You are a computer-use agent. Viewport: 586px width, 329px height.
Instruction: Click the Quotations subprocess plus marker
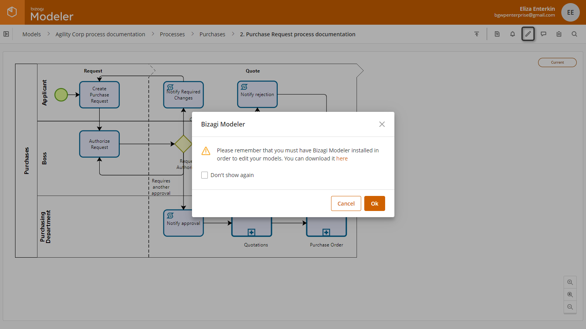tap(251, 232)
